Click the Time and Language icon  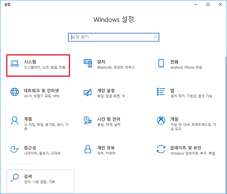coord(88,120)
